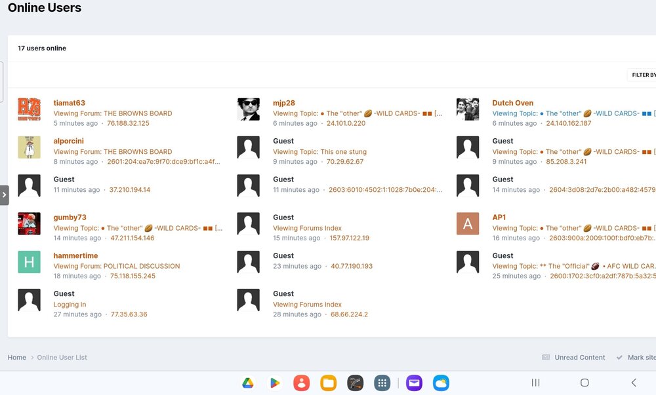The width and height of the screenshot is (656, 395).
Task: Open the red Contacts app icon
Action: (301, 383)
